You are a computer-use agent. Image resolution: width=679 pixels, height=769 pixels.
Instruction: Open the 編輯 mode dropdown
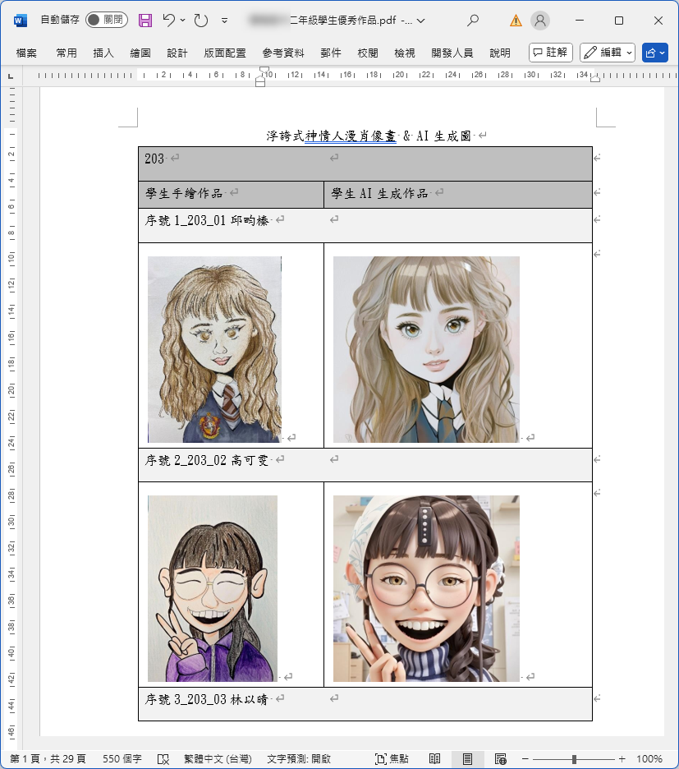point(608,53)
